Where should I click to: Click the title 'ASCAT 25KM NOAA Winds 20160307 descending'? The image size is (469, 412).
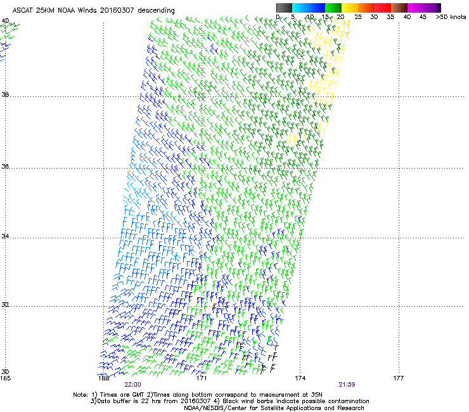(x=93, y=11)
